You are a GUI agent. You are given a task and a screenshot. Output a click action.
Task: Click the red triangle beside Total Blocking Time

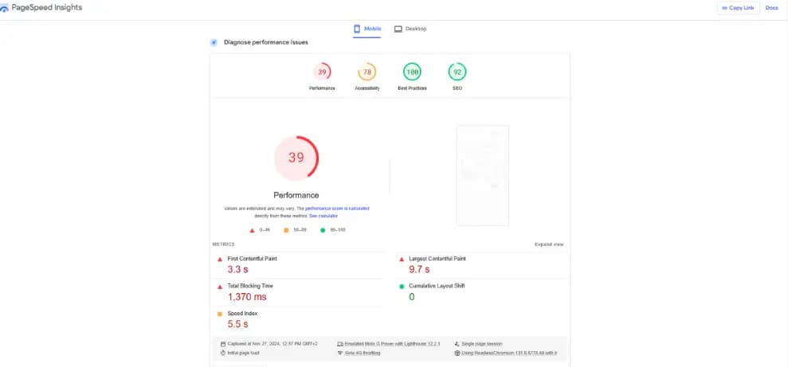(220, 287)
